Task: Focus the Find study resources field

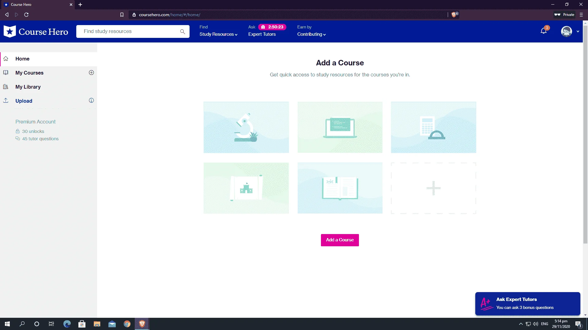Action: [x=133, y=31]
